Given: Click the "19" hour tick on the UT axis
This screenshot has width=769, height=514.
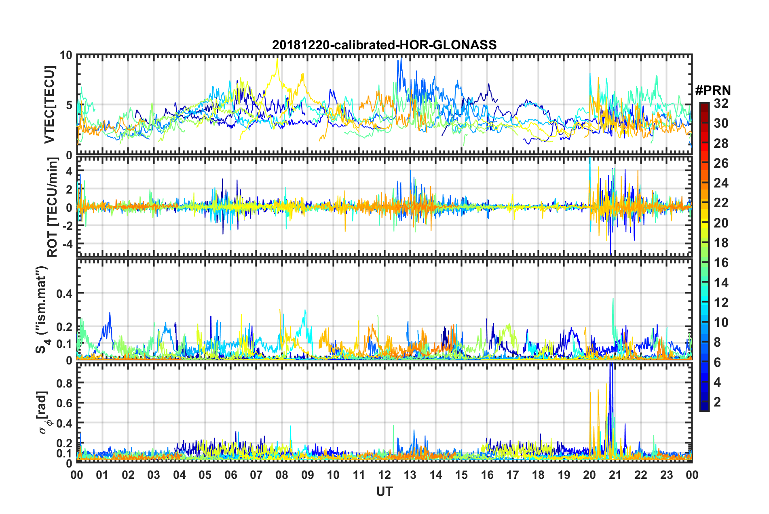Looking at the screenshot, I should (564, 474).
